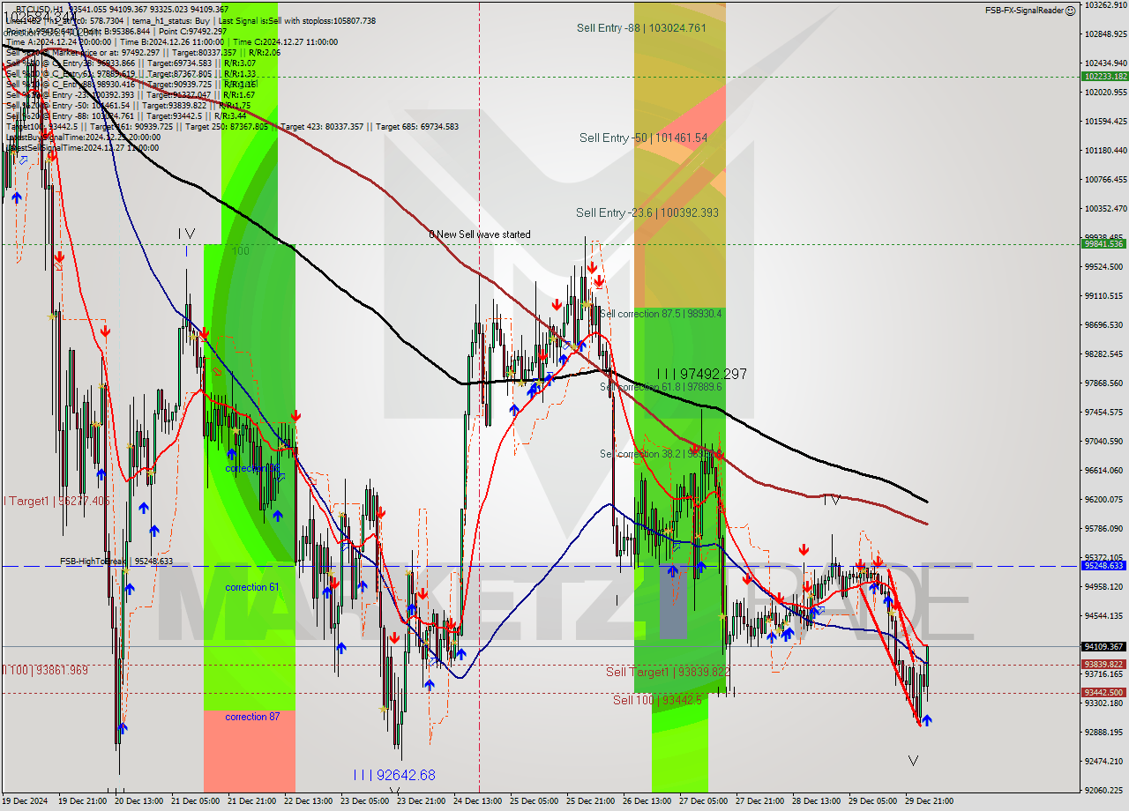Select the Sell correction 61.8 | 97889.6 label
1129x811 pixels.
coord(661,386)
